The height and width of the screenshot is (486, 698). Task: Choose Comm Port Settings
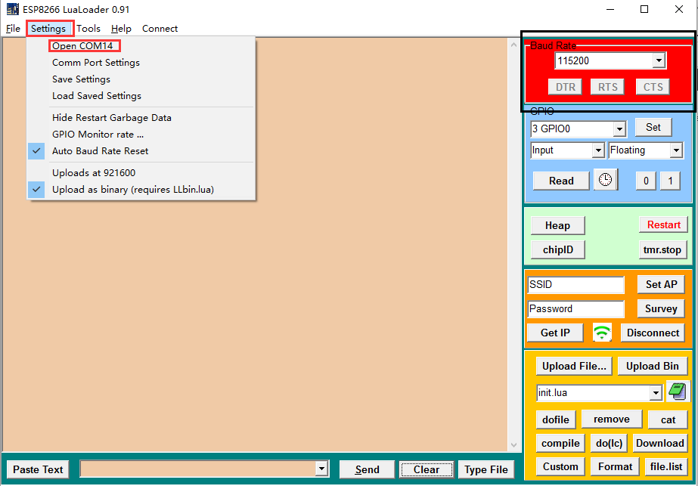tap(141, 63)
